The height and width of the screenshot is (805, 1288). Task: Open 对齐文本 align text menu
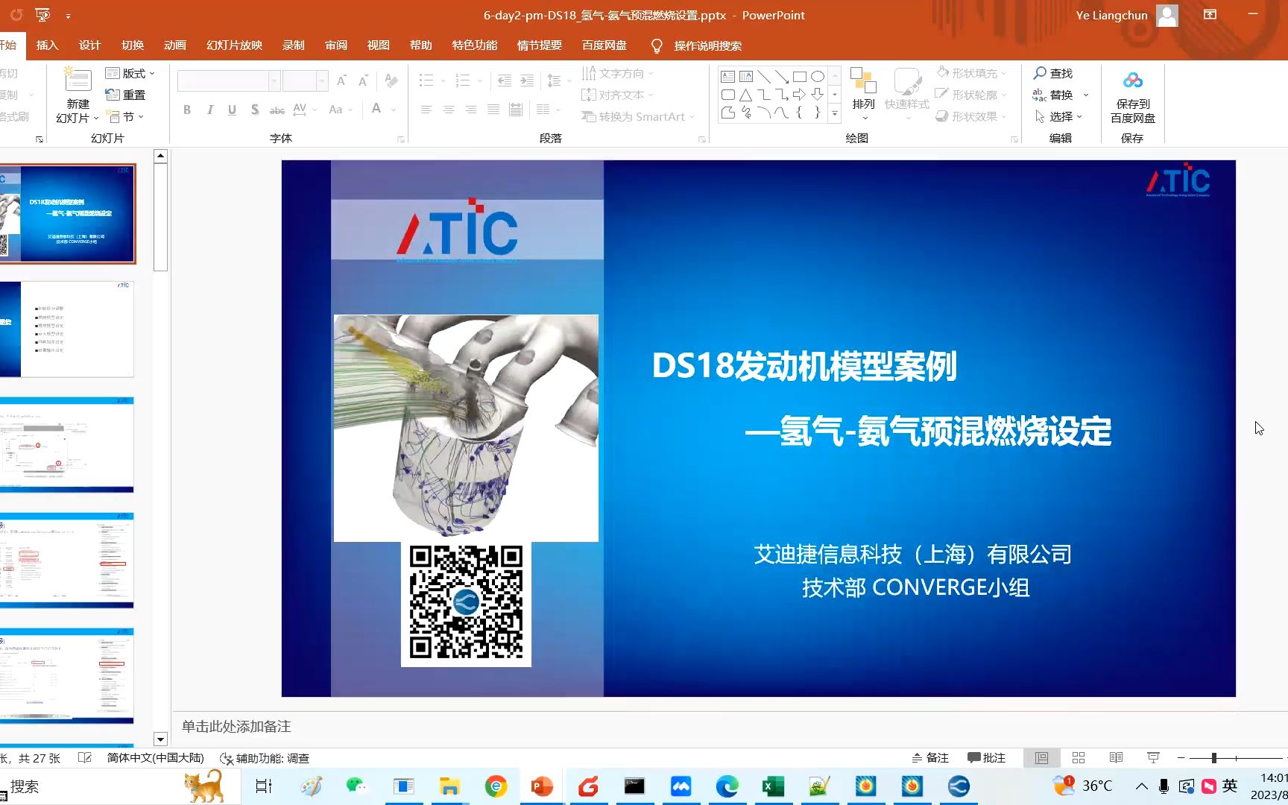click(x=618, y=95)
